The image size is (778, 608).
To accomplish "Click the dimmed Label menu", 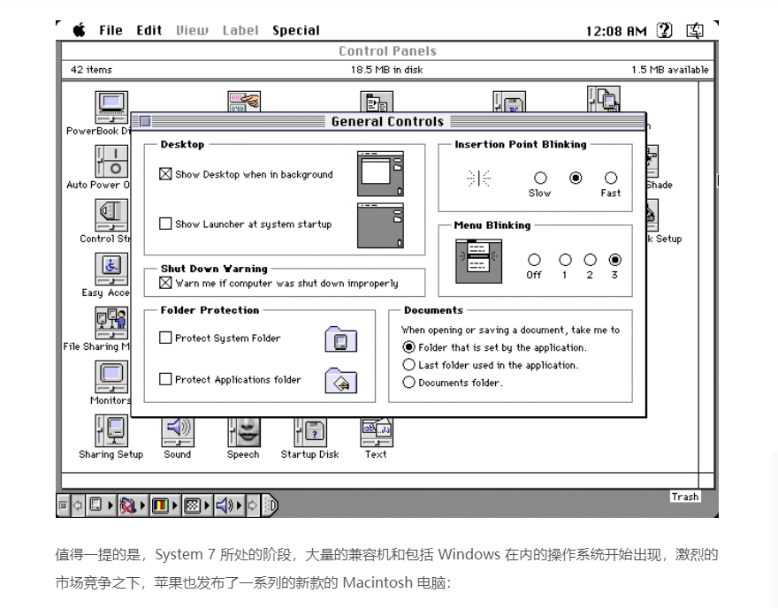I will point(240,30).
